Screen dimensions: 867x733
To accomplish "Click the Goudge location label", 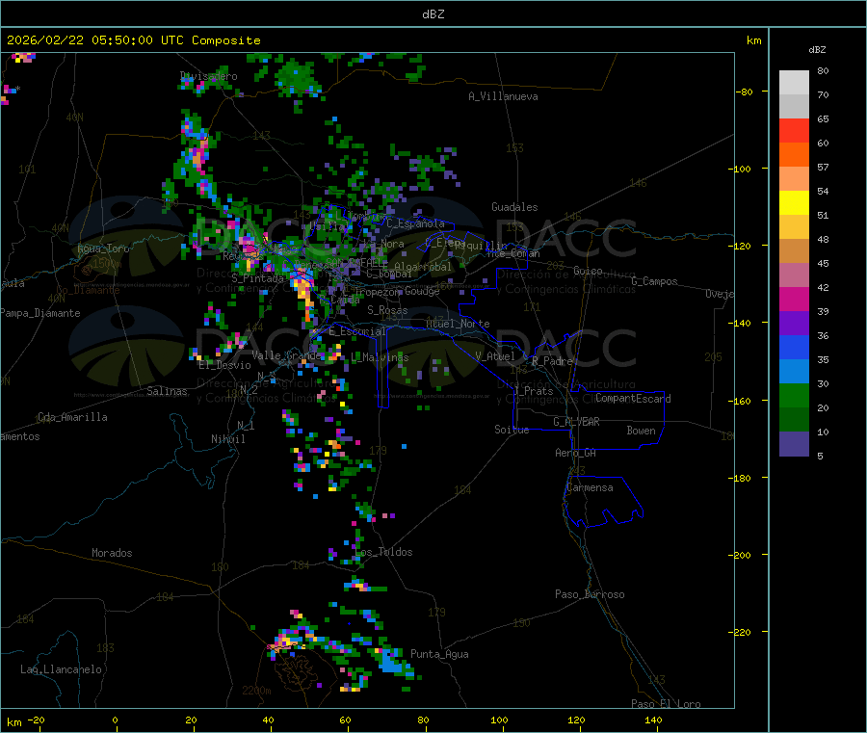I will coord(423,291).
